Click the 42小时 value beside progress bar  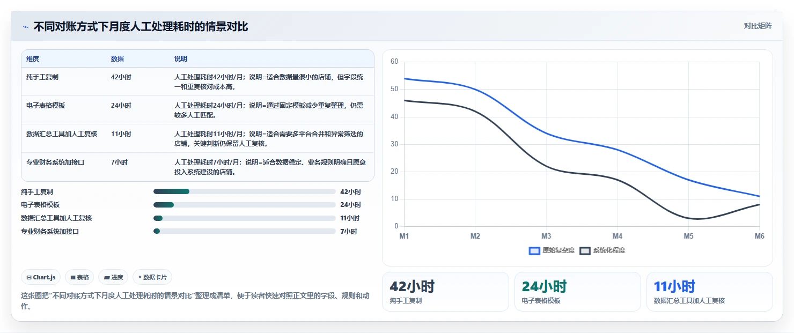click(x=350, y=191)
